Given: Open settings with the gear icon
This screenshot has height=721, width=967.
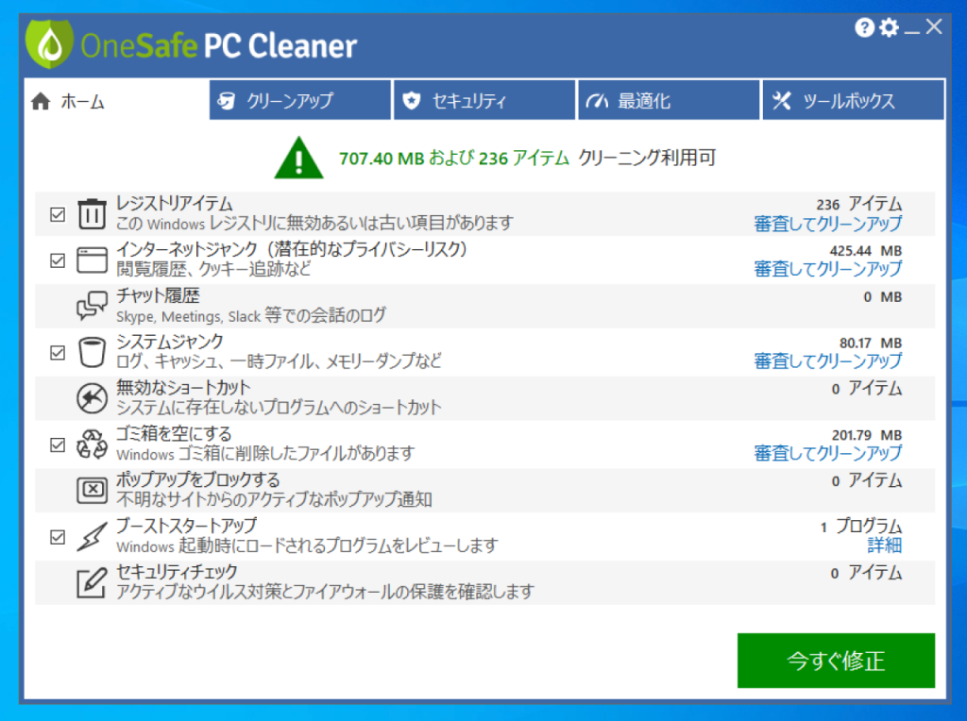Looking at the screenshot, I should (x=889, y=27).
